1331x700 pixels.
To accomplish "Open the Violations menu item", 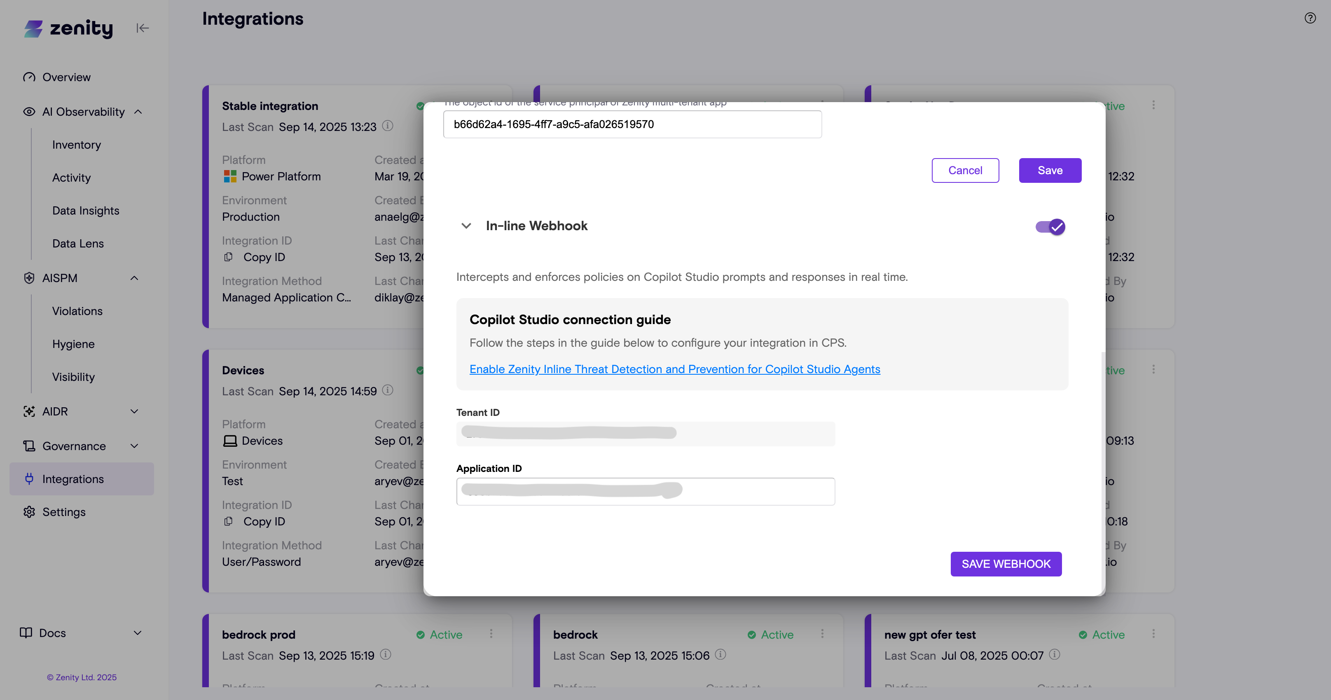I will coord(77,311).
